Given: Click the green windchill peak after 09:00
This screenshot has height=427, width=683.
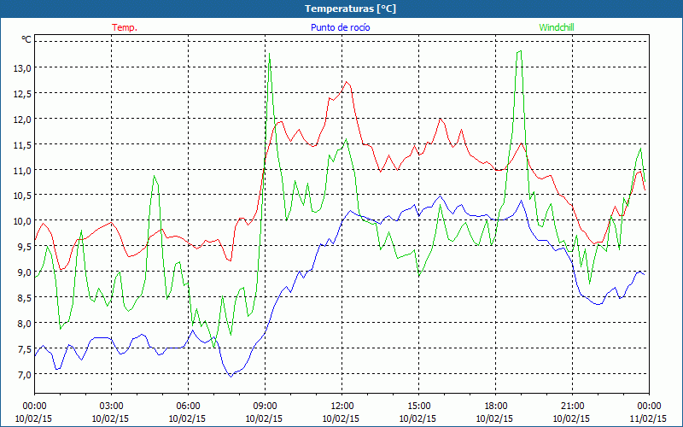Looking at the screenshot, I should pyautogui.click(x=270, y=54).
